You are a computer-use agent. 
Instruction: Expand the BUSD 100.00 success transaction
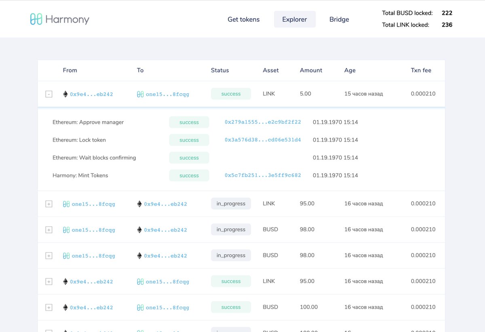[49, 307]
